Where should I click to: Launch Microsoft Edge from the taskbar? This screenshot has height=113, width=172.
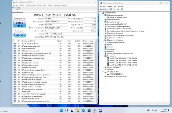pos(84,110)
